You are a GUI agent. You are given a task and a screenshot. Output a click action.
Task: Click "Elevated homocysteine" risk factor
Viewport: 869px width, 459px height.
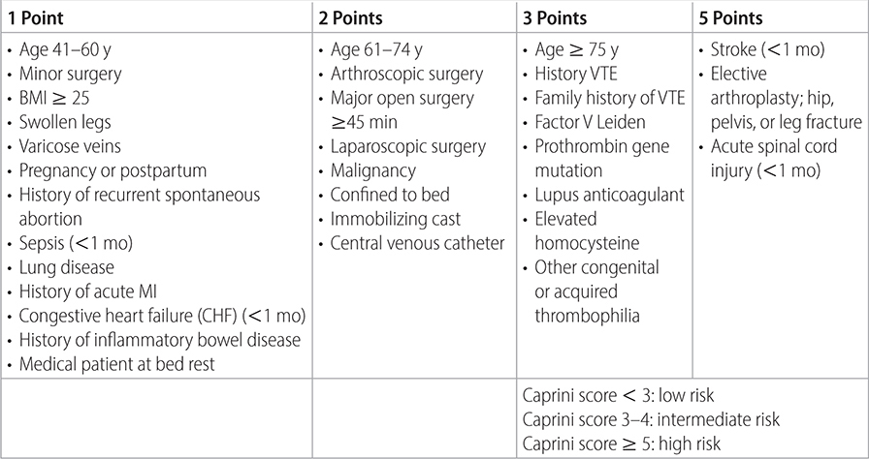tap(587, 231)
